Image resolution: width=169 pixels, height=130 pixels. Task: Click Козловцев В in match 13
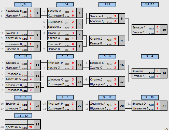(x=14, y=85)
